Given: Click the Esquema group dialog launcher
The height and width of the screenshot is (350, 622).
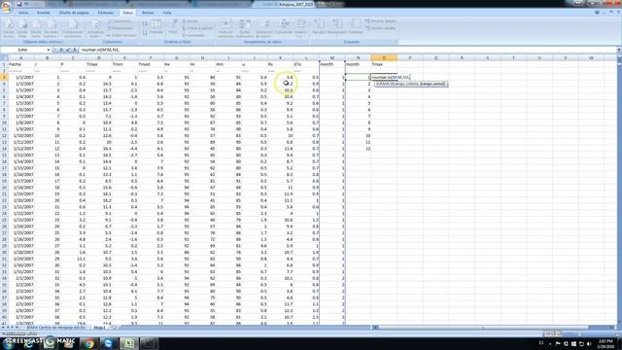Looking at the screenshot, I should [396, 42].
